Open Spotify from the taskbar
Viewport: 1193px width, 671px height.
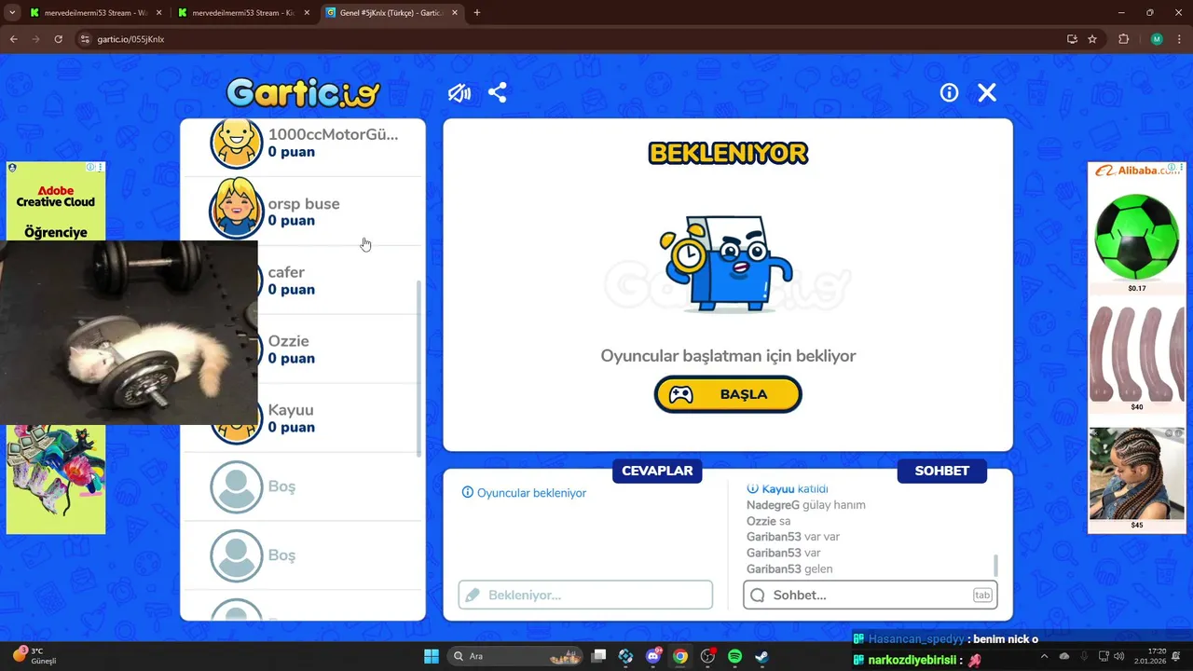(x=734, y=656)
